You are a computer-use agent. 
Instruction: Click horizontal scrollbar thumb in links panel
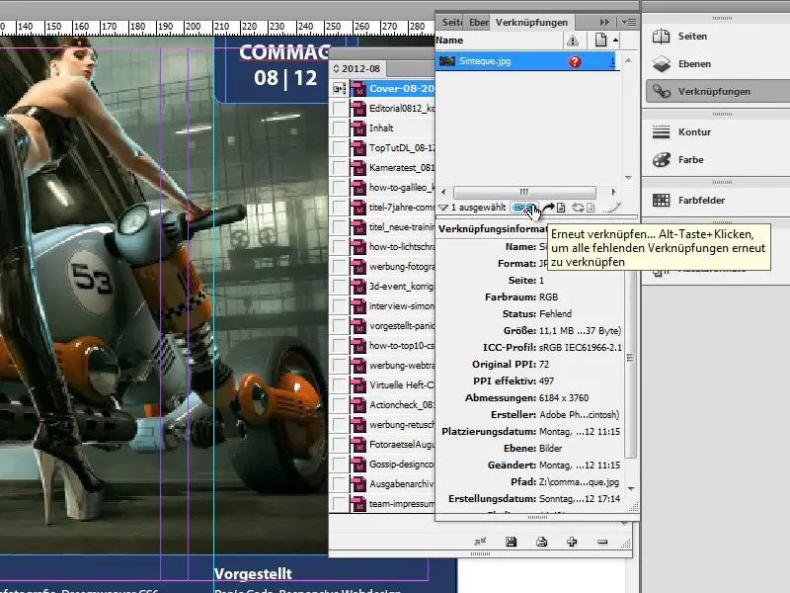pyautogui.click(x=524, y=192)
